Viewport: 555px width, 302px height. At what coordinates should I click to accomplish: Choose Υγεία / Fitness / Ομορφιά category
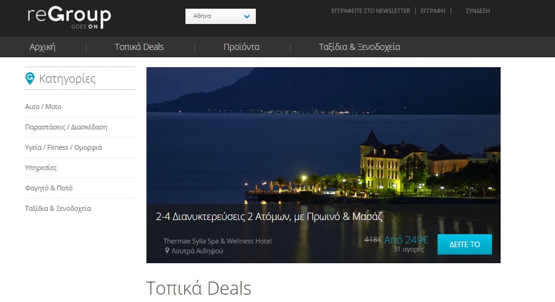[x=64, y=147]
